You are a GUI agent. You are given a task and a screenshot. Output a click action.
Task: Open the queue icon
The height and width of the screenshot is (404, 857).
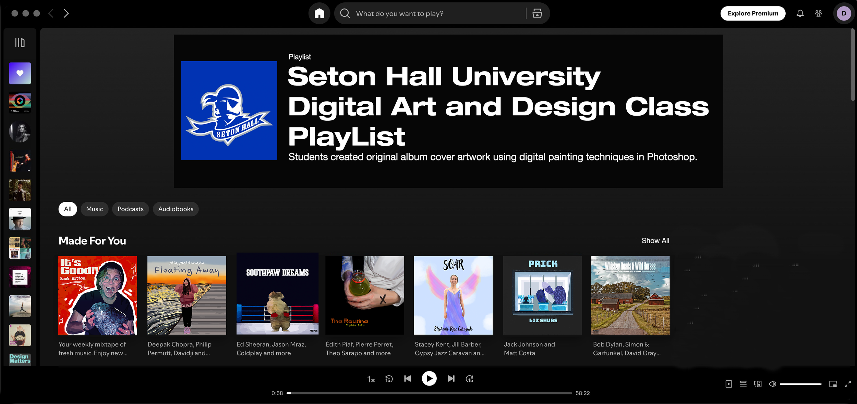coord(743,384)
